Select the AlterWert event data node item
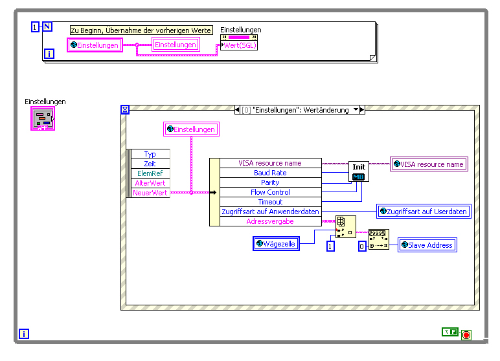This screenshot has height=361, width=500. 150,183
